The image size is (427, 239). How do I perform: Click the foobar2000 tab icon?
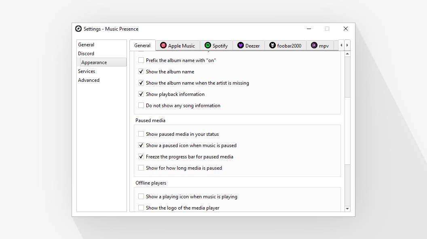point(273,46)
